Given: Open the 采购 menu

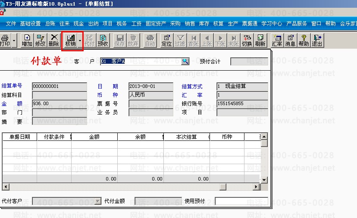Looking at the screenshot, I should [175, 23].
